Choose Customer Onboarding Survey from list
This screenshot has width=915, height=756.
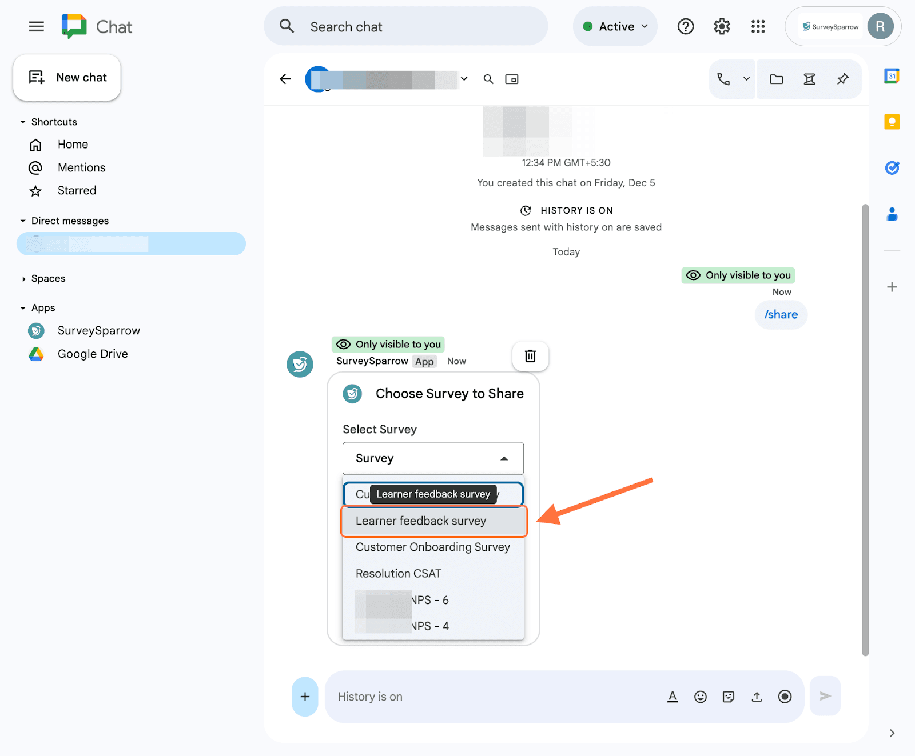432,547
